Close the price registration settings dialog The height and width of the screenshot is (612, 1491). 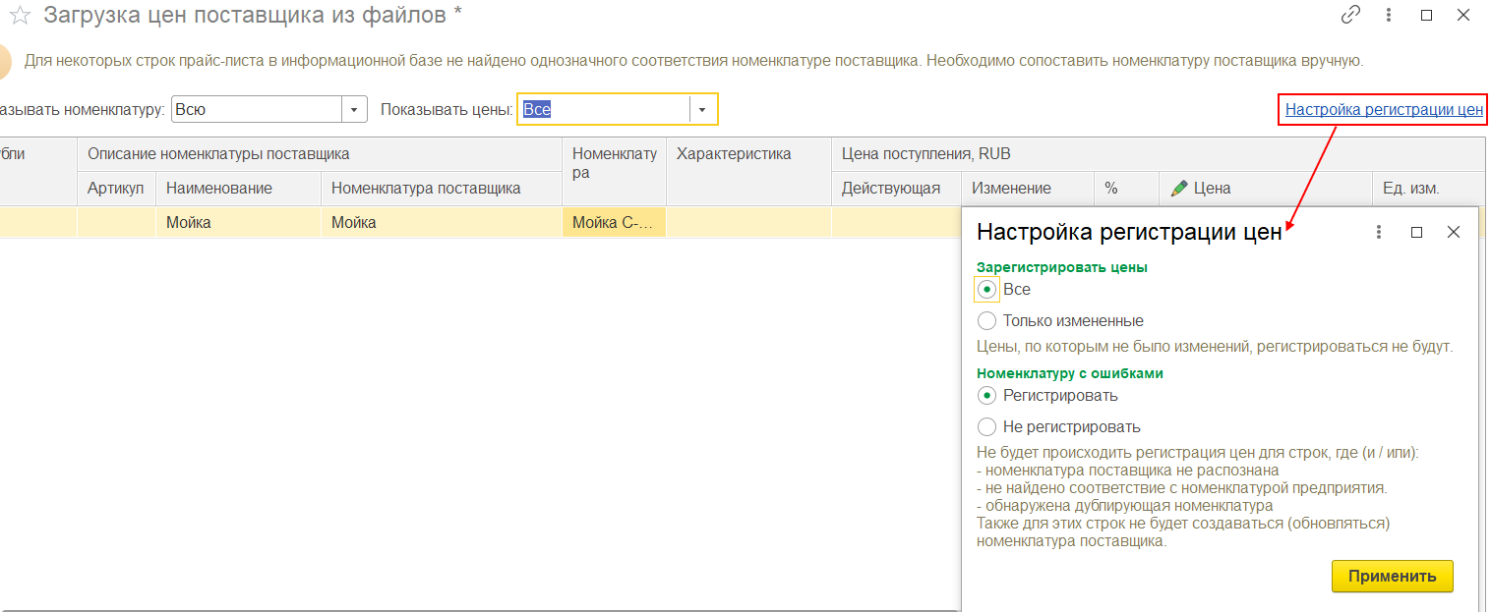1454,232
